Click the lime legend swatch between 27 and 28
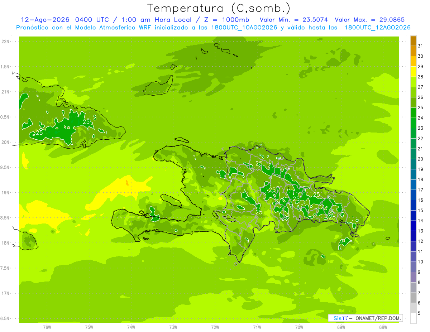Screen dimensions: 430x332 click(x=413, y=82)
